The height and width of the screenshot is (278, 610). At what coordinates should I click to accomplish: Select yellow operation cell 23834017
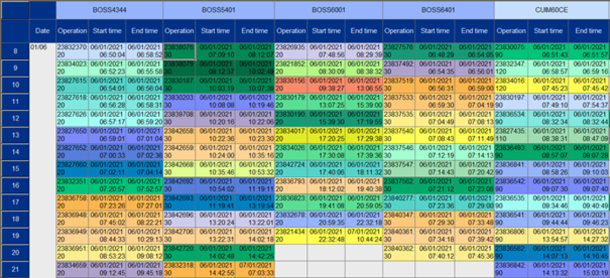point(291,135)
